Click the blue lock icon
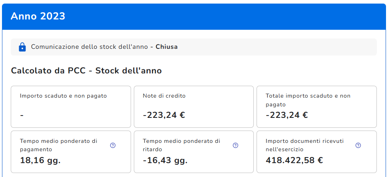This screenshot has height=177, width=388. (22, 47)
